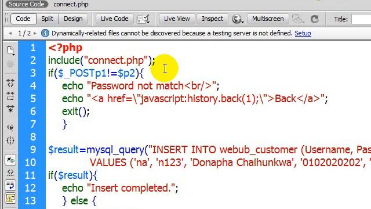
Task: Click the if($_POSTp1!=$p2){ line
Action: pyautogui.click(x=96, y=73)
